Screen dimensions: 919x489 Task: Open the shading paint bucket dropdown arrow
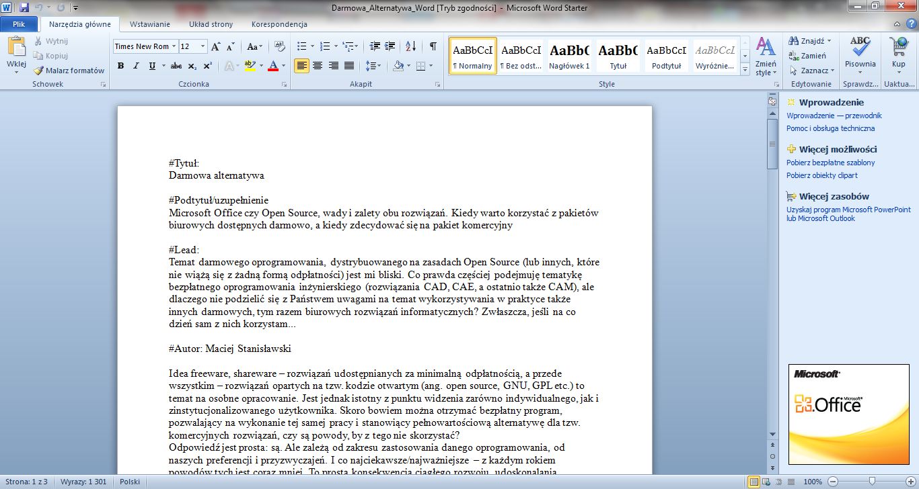[x=408, y=66]
